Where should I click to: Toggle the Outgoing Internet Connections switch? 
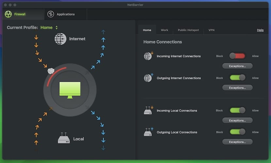(x=237, y=78)
